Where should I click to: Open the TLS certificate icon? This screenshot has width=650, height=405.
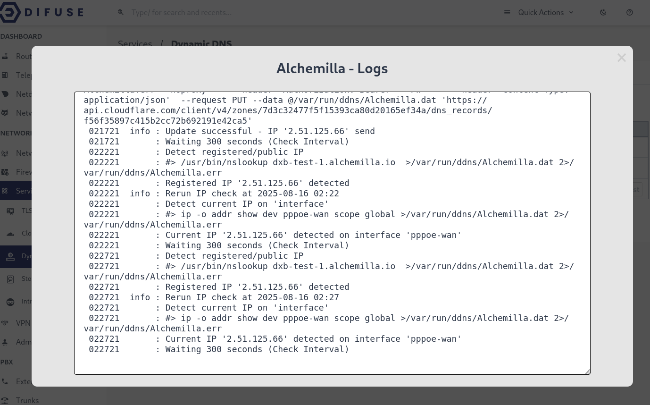coord(10,211)
